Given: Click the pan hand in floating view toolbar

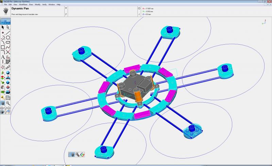Looking at the screenshot, I should click(x=72, y=154).
